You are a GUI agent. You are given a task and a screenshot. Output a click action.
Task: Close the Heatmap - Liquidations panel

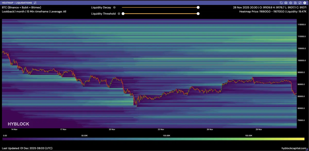[304, 3]
